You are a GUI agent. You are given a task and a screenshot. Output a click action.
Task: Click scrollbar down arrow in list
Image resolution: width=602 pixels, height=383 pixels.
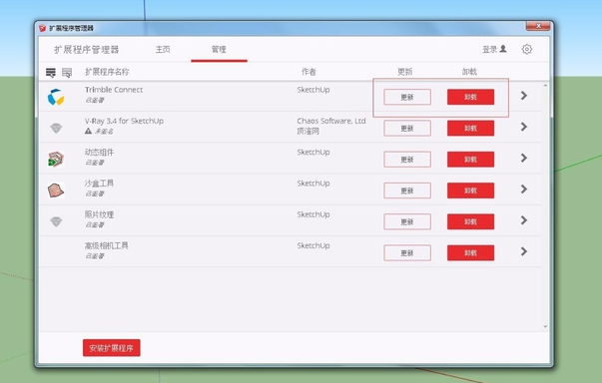click(x=545, y=326)
